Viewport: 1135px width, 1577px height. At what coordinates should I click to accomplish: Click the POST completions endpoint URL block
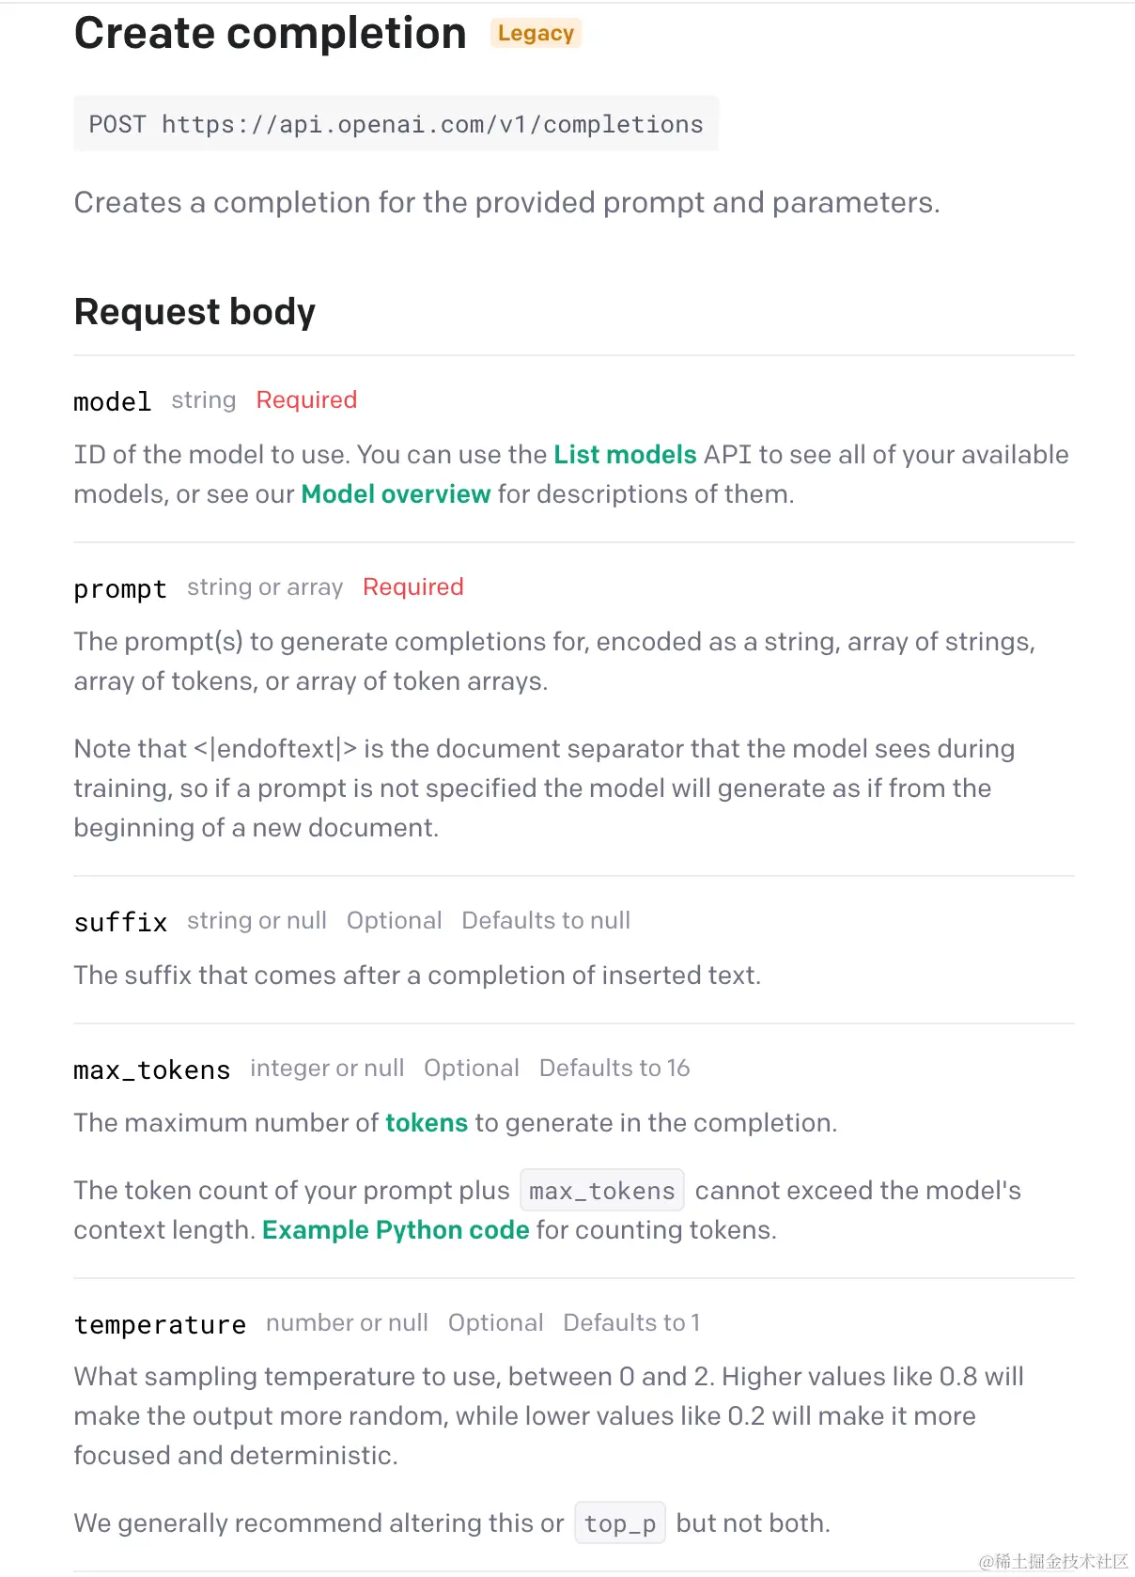(x=396, y=124)
